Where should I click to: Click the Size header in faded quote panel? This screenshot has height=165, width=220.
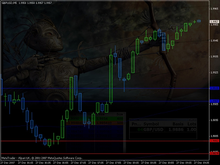click(x=120, y=114)
